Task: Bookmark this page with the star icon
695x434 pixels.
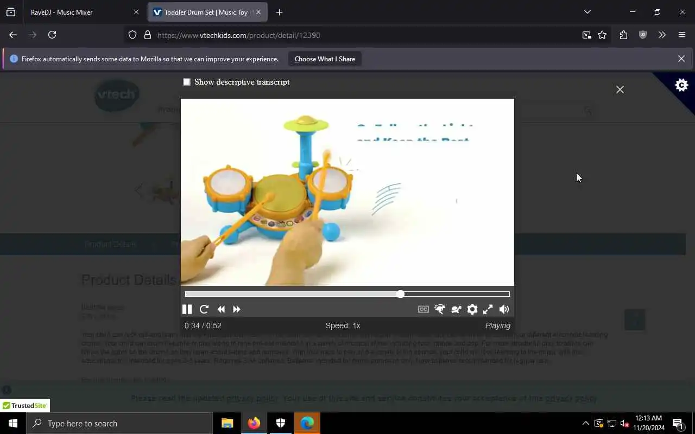Action: (x=602, y=35)
